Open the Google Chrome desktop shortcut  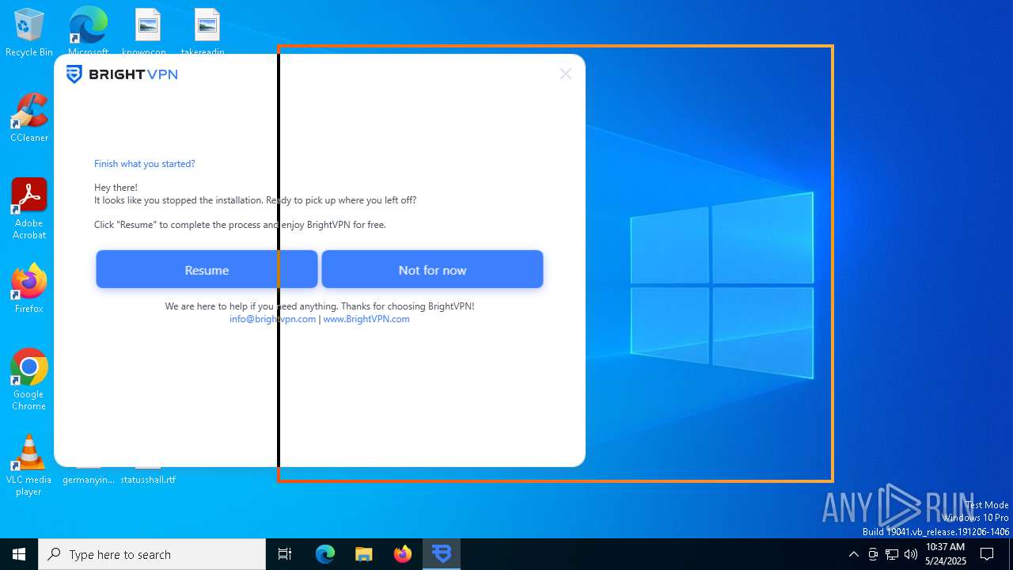(29, 380)
